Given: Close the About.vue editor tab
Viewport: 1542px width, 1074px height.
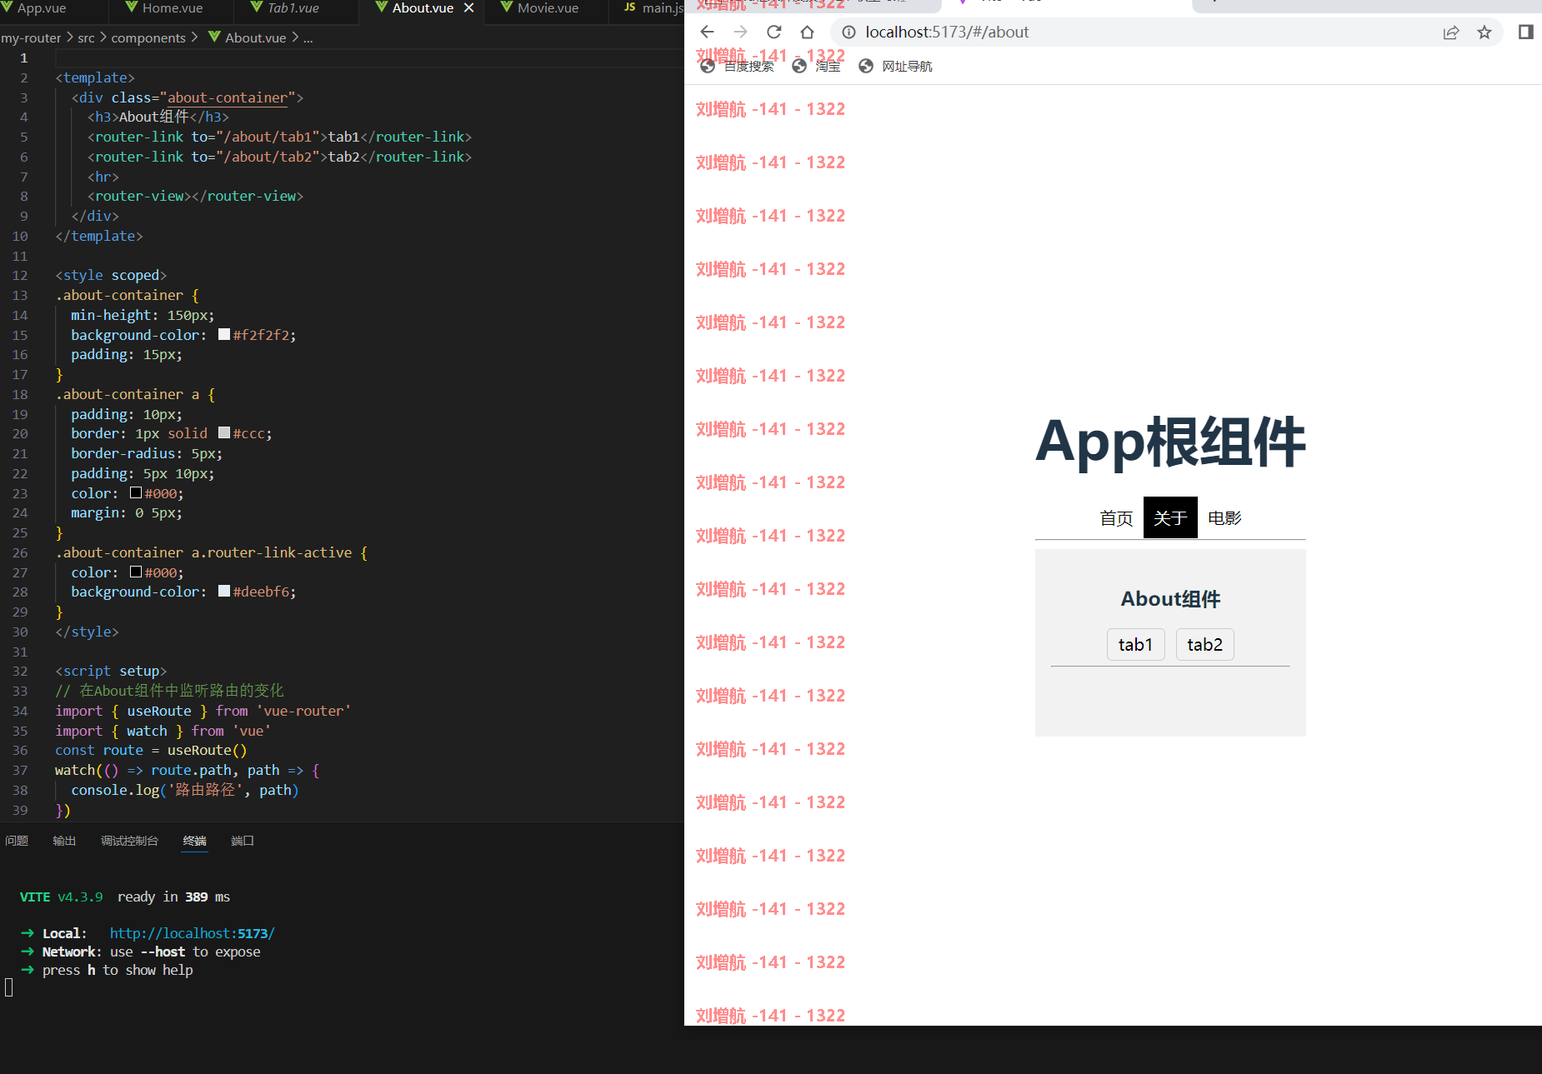Looking at the screenshot, I should [468, 8].
